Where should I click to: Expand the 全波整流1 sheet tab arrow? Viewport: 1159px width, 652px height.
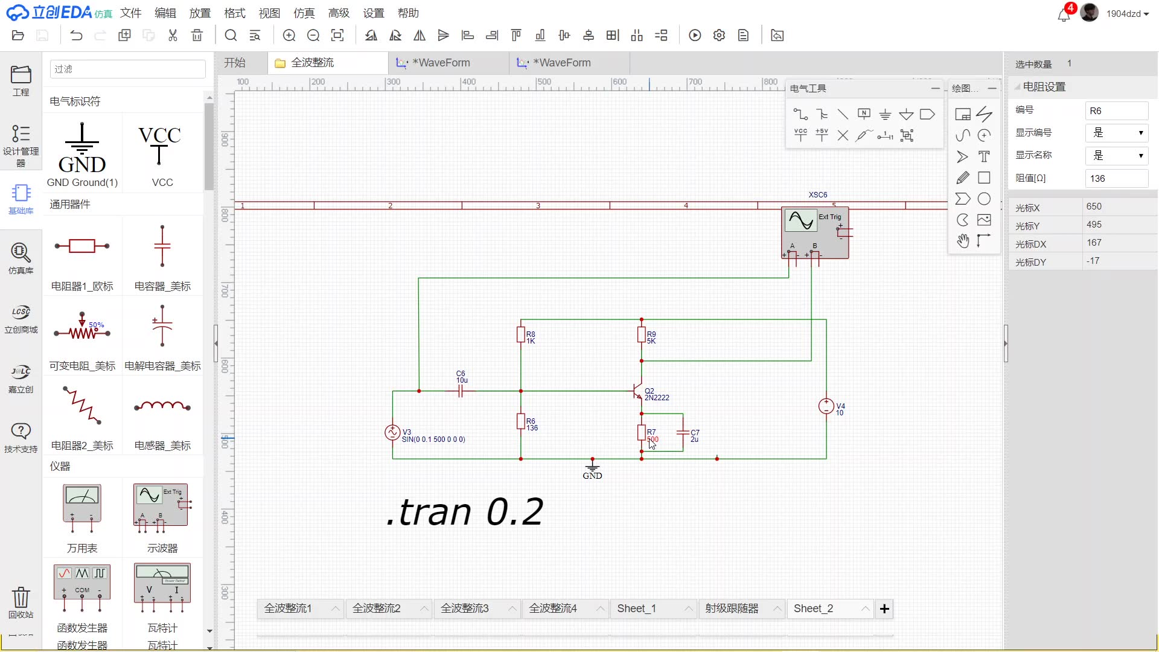(336, 609)
